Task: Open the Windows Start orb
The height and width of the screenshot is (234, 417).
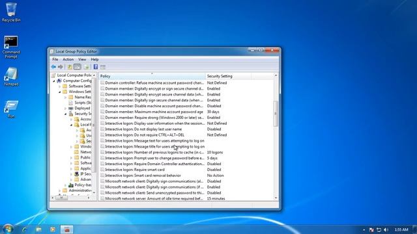Action: pos(8,229)
